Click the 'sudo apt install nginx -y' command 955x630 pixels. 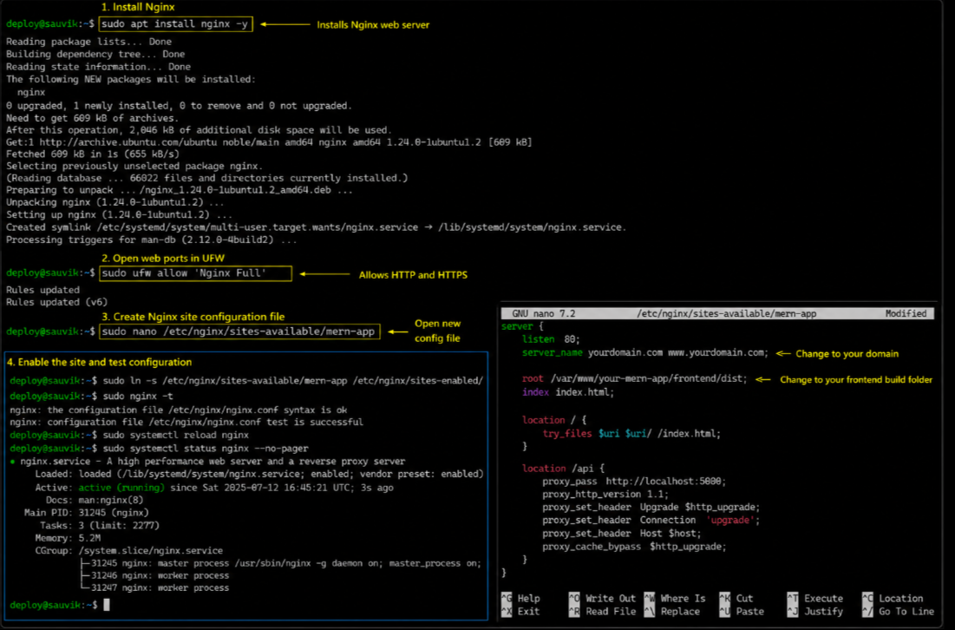(175, 23)
